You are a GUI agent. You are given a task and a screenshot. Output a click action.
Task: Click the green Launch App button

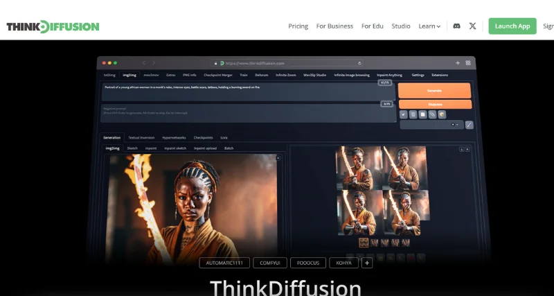pos(512,26)
